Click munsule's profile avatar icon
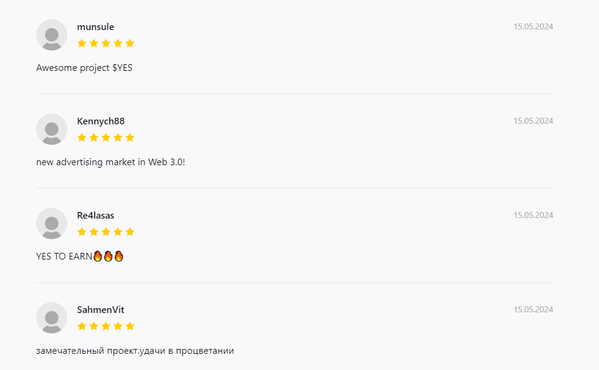Viewport: 599px width, 370px height. click(52, 35)
